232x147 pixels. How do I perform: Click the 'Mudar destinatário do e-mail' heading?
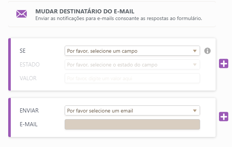(85, 12)
